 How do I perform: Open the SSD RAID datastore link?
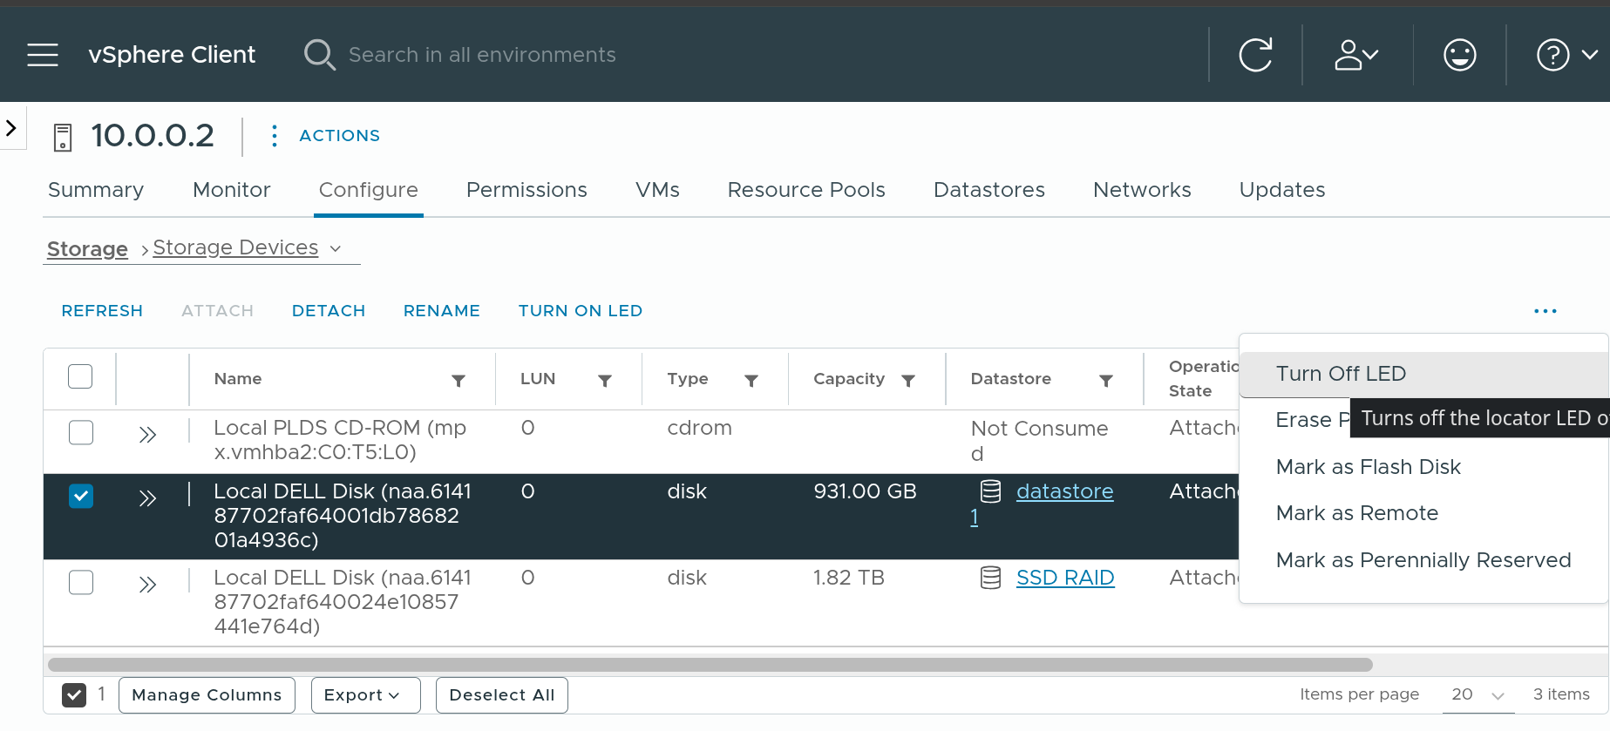(1065, 578)
